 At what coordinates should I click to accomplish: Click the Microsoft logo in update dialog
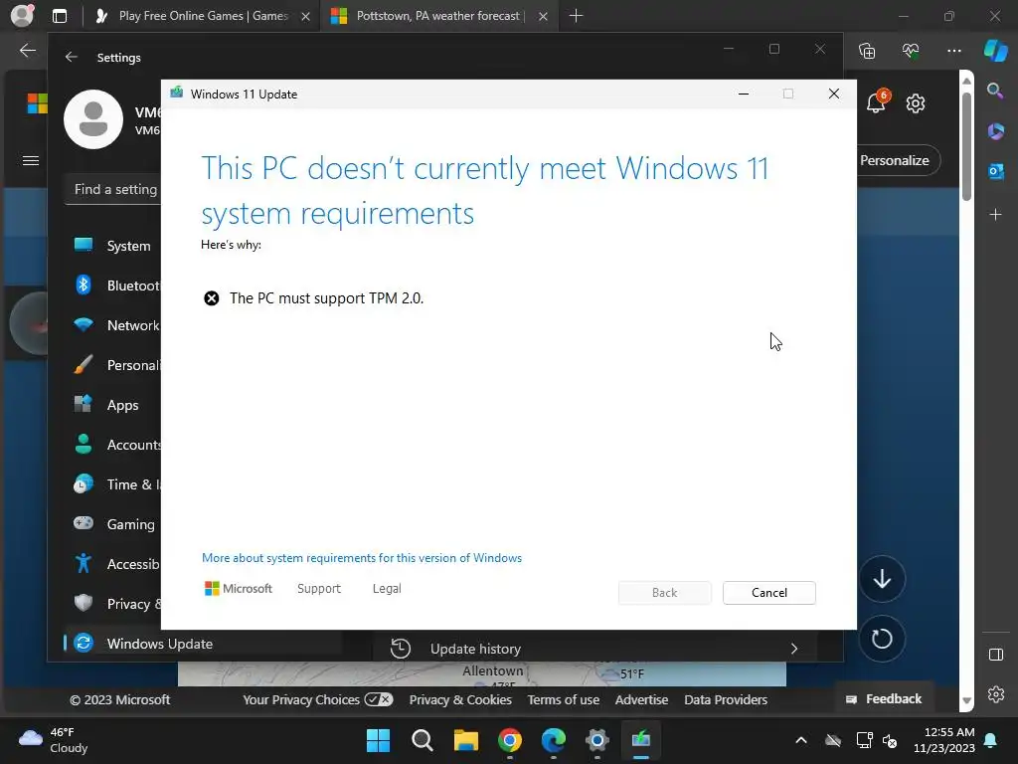(239, 589)
